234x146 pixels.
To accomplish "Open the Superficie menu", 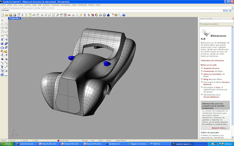I will coord(27,5).
